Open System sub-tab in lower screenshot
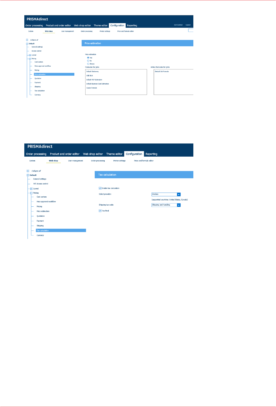Image resolution: width=276 pixels, height=407 pixels. click(32, 161)
